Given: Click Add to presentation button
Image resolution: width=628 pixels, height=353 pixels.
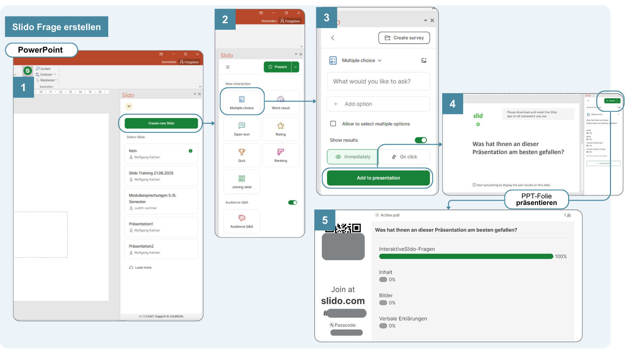Looking at the screenshot, I should coord(378,178).
